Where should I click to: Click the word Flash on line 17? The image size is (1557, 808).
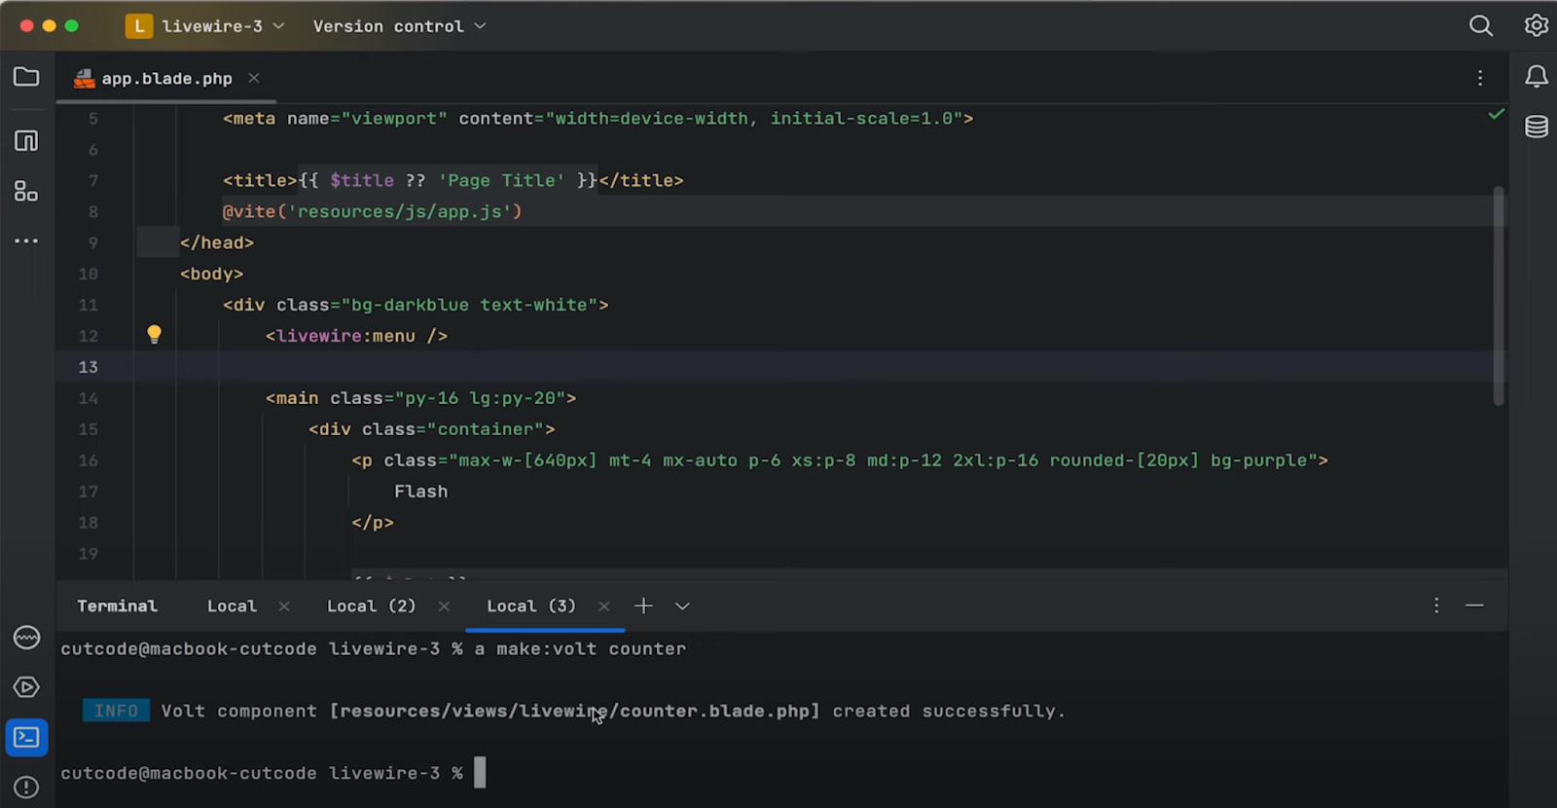pyautogui.click(x=420, y=492)
